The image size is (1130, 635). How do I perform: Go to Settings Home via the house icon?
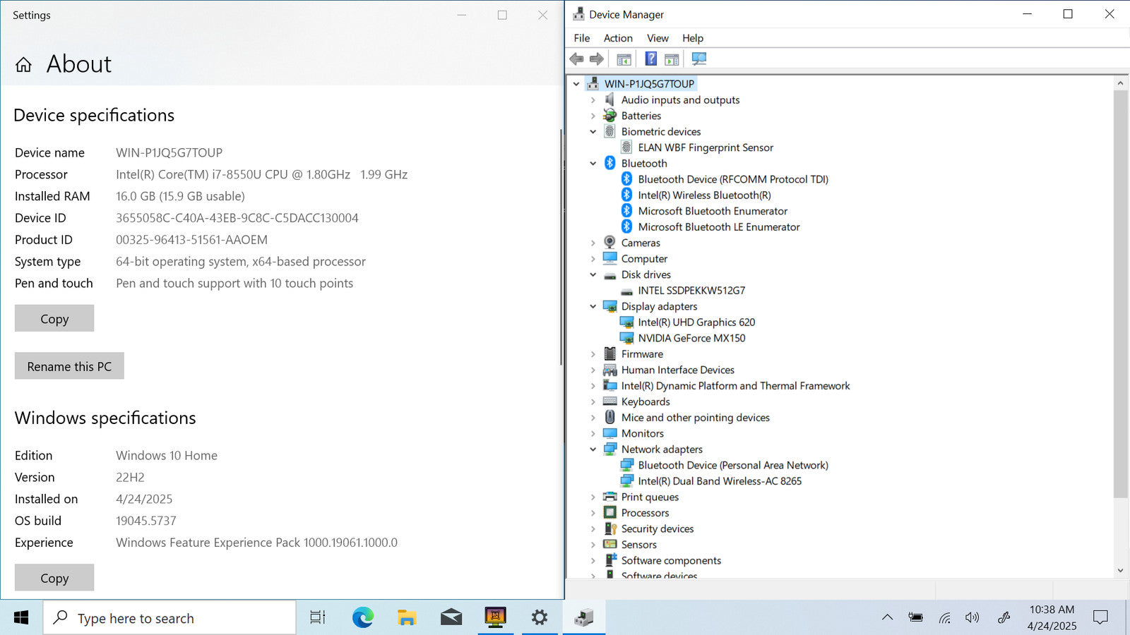tap(23, 65)
